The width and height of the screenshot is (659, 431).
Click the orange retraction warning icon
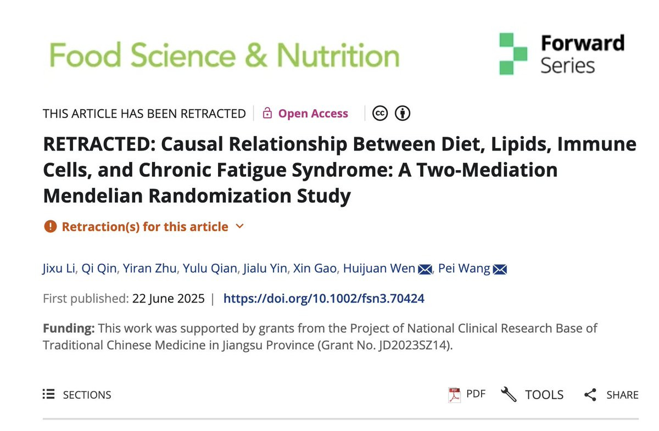pyautogui.click(x=51, y=226)
